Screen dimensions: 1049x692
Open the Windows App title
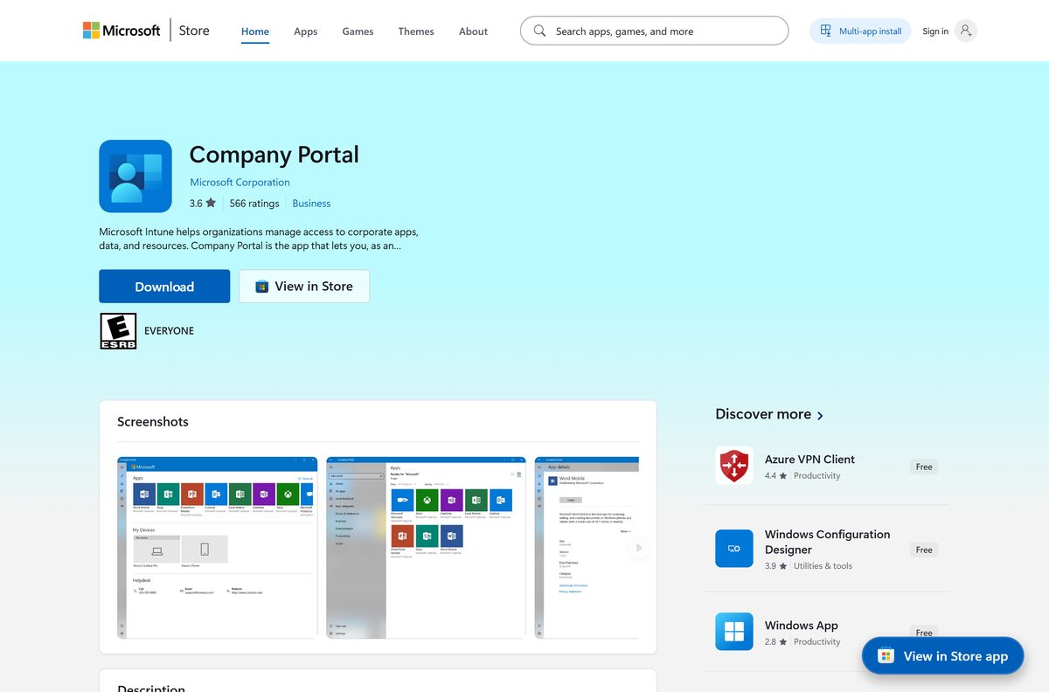[x=802, y=626]
